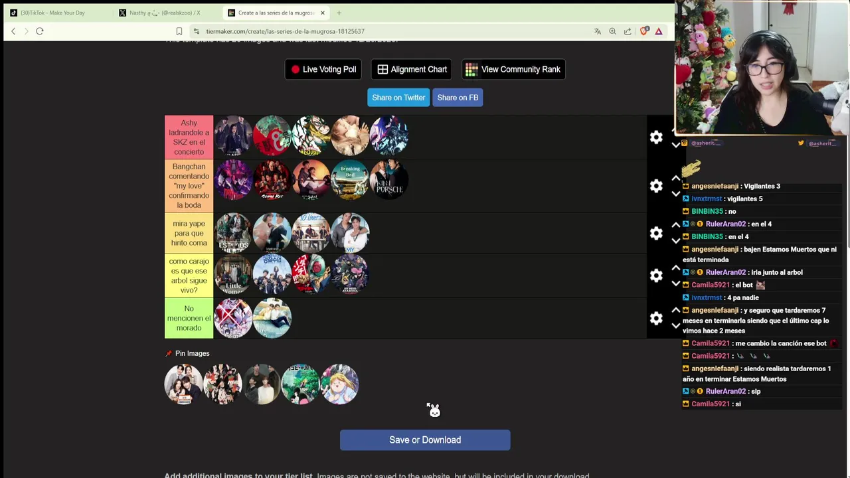Move Ashy ladrandole tier down with arrow
The image size is (850, 478).
(676, 145)
